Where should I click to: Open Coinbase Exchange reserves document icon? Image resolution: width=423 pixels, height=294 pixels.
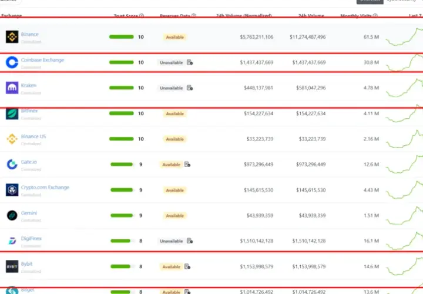[190, 62]
